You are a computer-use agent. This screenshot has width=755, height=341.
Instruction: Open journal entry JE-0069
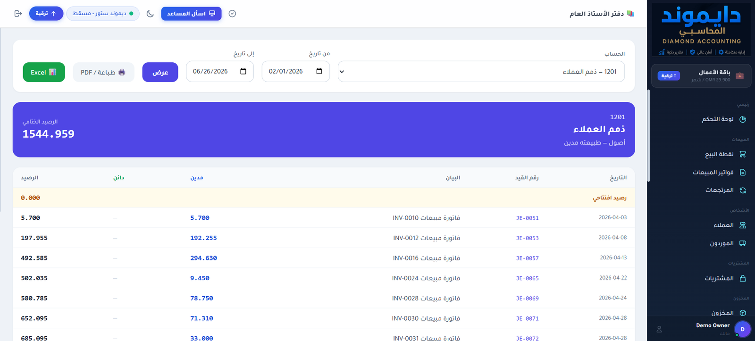527,299
